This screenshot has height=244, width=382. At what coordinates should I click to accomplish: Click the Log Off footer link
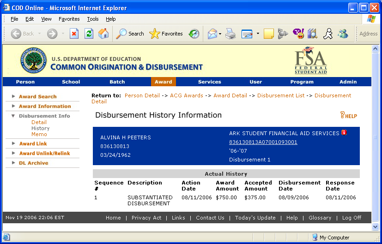pyautogui.click(x=352, y=218)
